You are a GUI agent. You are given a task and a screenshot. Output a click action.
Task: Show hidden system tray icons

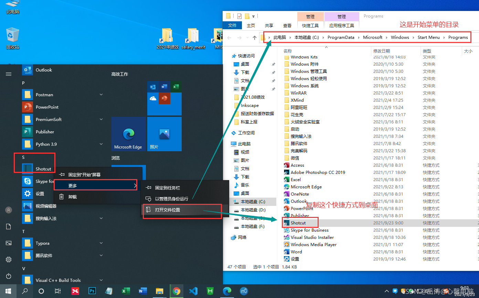click(x=387, y=291)
